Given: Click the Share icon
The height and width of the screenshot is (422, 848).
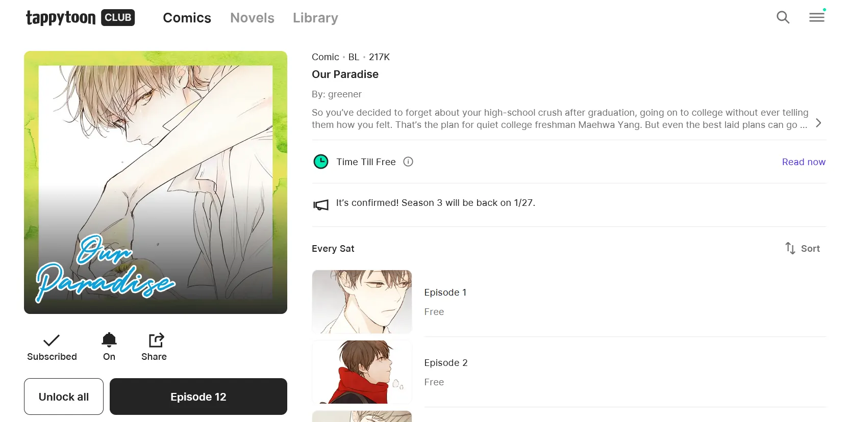Looking at the screenshot, I should 156,340.
